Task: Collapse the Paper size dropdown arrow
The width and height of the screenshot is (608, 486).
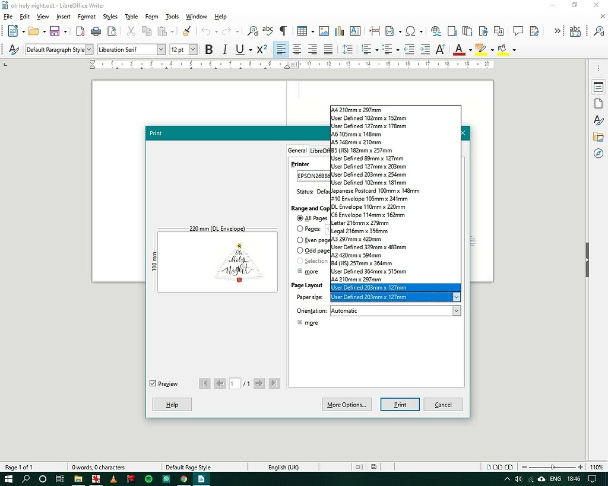Action: (457, 297)
